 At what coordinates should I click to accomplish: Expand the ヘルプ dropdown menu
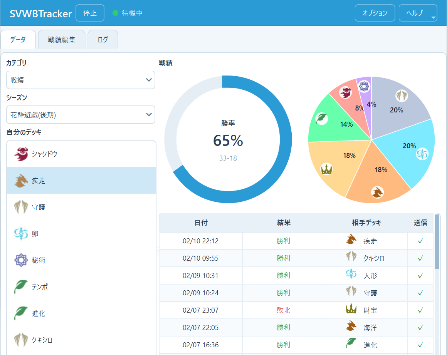(418, 13)
